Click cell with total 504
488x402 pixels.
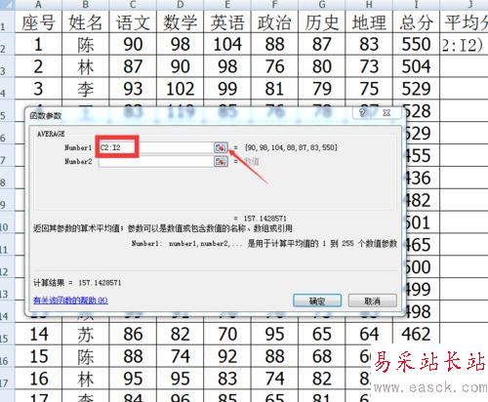[416, 66]
